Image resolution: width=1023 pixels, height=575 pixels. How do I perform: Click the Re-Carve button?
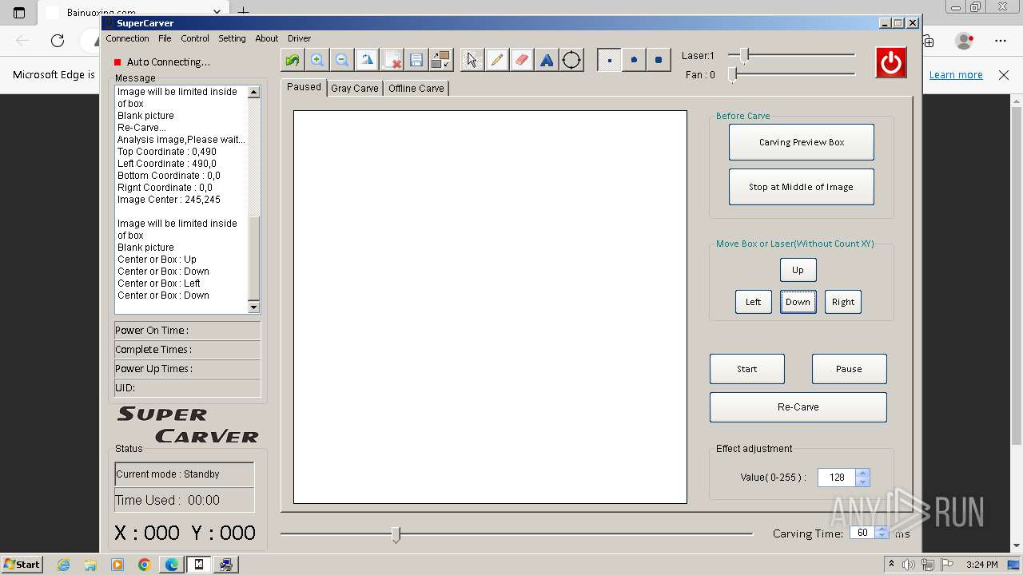point(798,407)
